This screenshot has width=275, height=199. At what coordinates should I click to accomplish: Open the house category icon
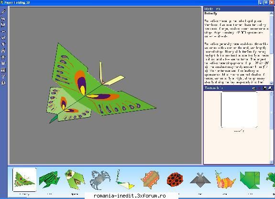tap(3, 51)
